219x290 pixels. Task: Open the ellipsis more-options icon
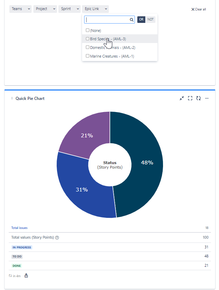click(x=206, y=98)
